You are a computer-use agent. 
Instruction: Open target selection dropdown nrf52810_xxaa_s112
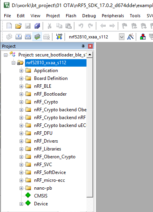click(122, 37)
